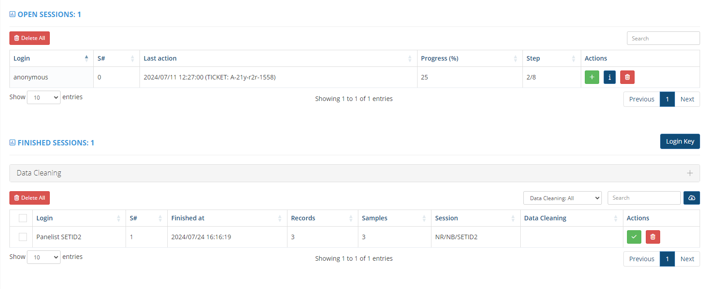Click the open sessions Search field
This screenshot has height=289, width=705.
point(663,38)
